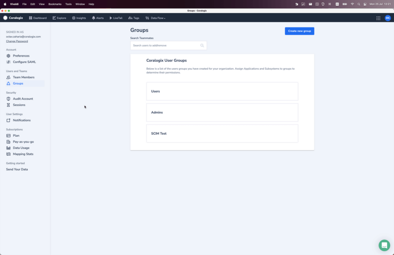Select the Groups sidebar icon
The height and width of the screenshot is (255, 394).
tap(8, 84)
